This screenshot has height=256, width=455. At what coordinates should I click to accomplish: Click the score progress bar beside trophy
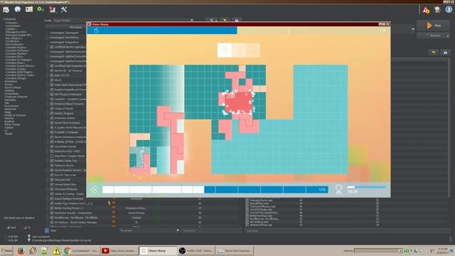pos(366,187)
